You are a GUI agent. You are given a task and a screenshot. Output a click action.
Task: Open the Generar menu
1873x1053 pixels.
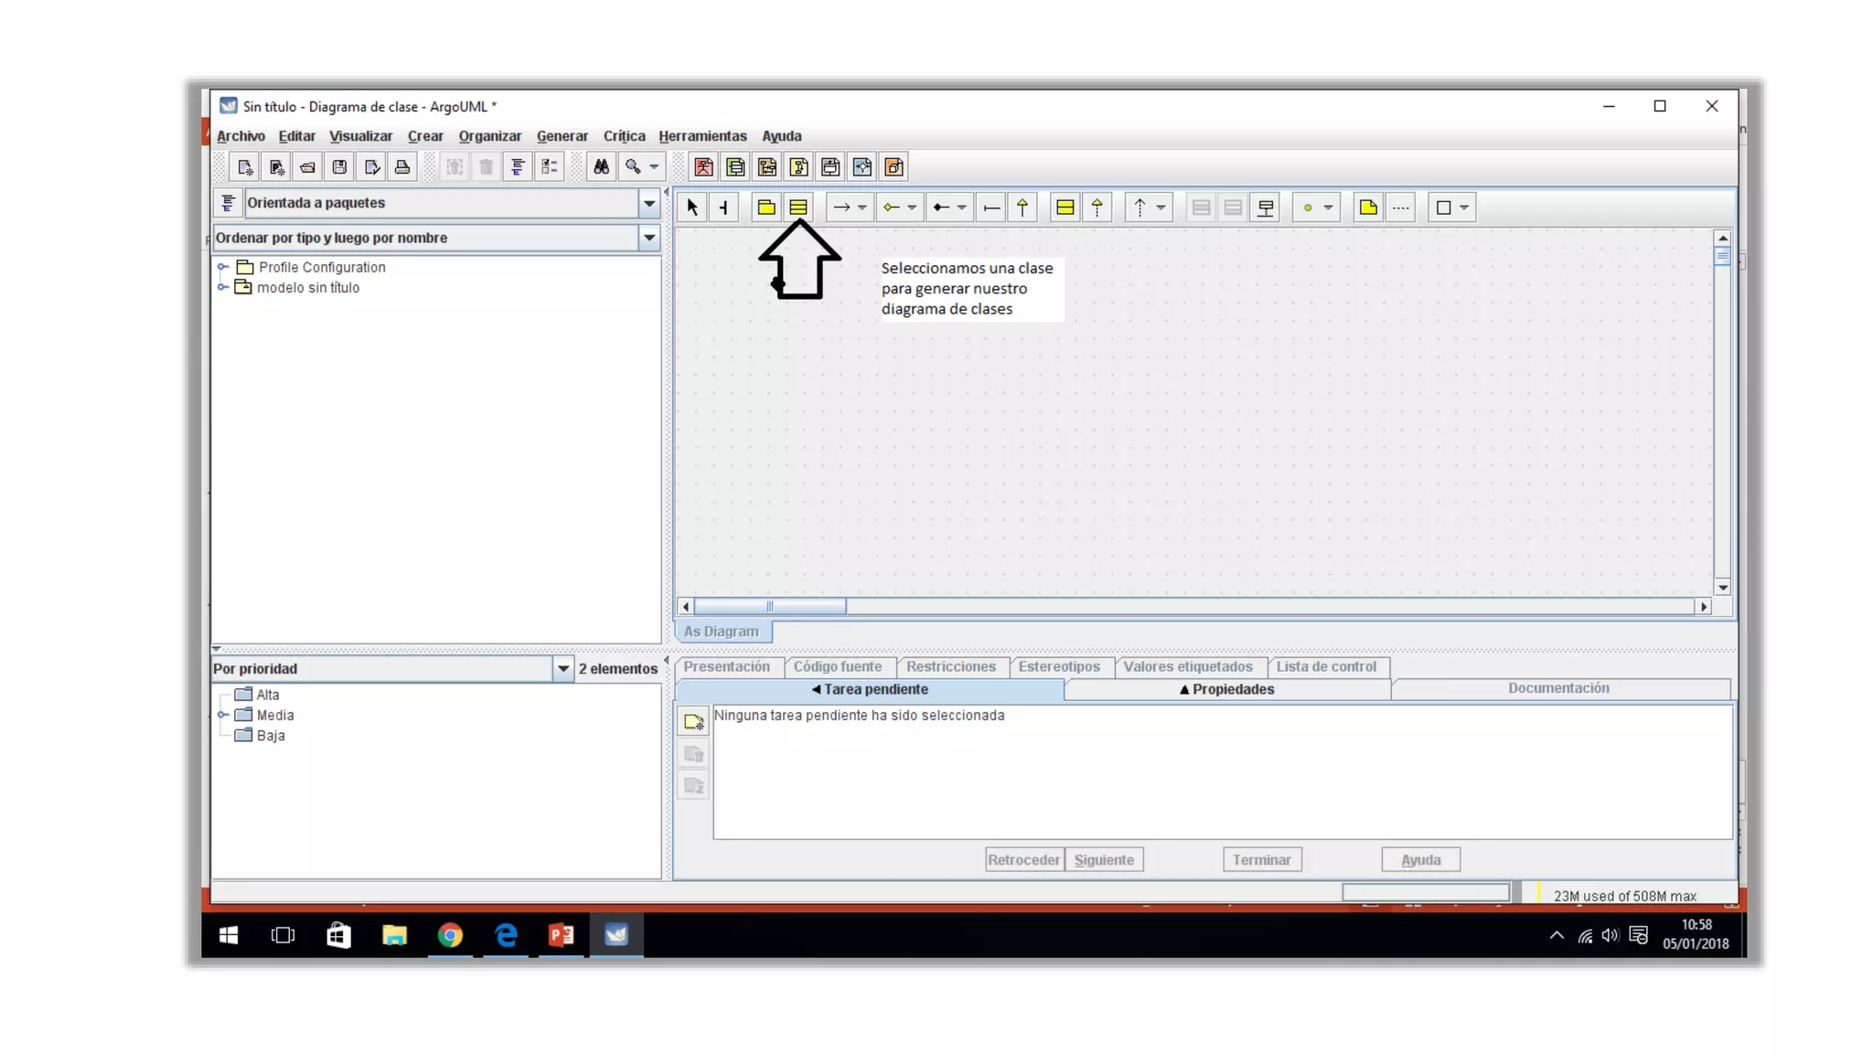(x=562, y=136)
